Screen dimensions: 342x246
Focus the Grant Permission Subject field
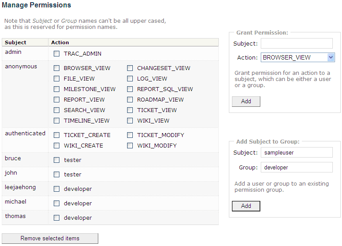pyautogui.click(x=297, y=43)
